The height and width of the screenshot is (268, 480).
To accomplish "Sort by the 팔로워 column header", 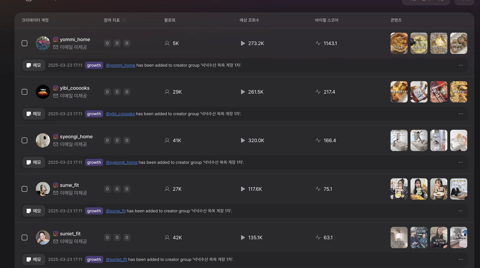I will (x=169, y=20).
